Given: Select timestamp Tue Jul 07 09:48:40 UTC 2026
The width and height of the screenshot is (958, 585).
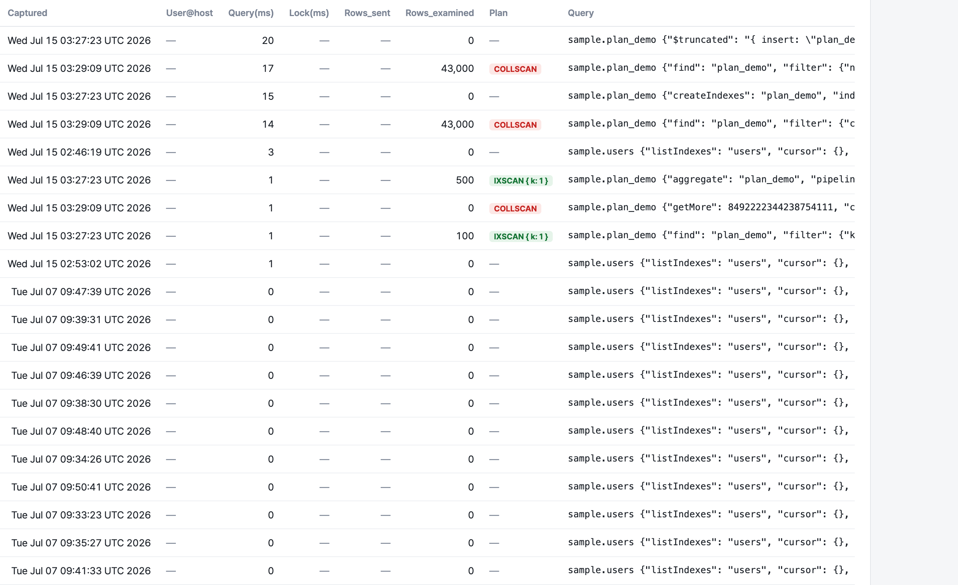Looking at the screenshot, I should click(81, 431).
